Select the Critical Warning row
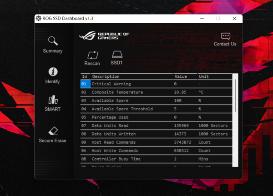Screen dimensions: 273x196 click(x=156, y=84)
